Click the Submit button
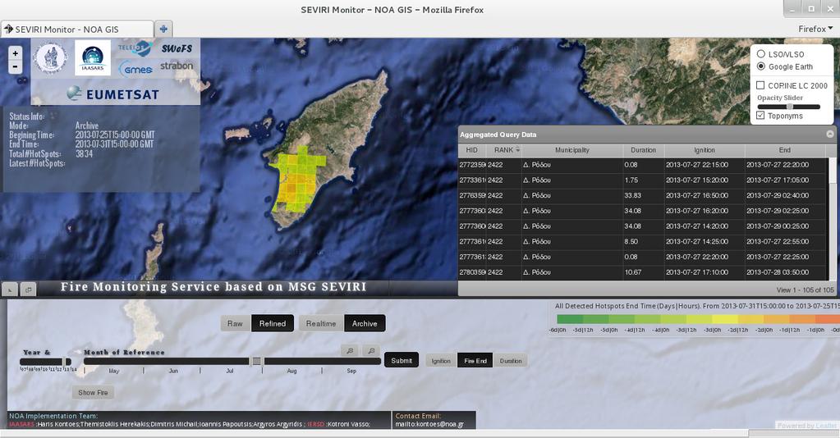The width and height of the screenshot is (840, 438). click(x=402, y=360)
